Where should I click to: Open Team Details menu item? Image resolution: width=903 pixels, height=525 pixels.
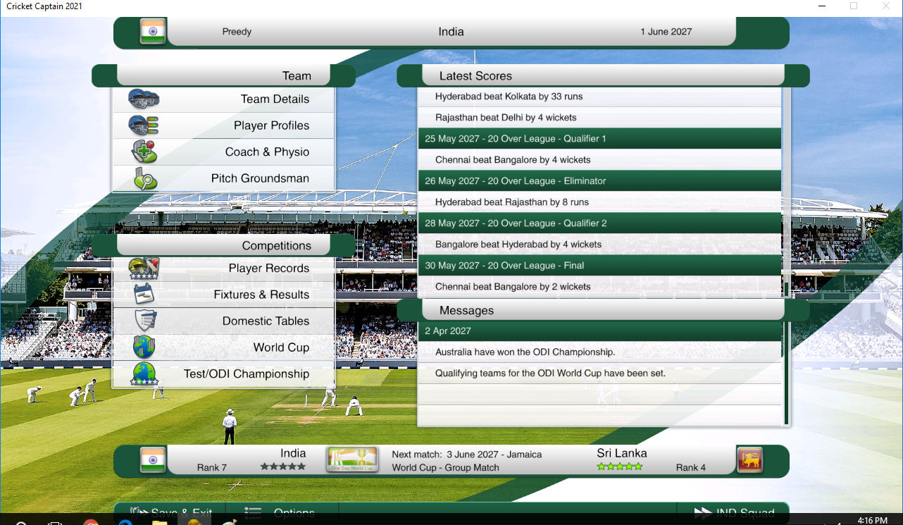pyautogui.click(x=223, y=99)
